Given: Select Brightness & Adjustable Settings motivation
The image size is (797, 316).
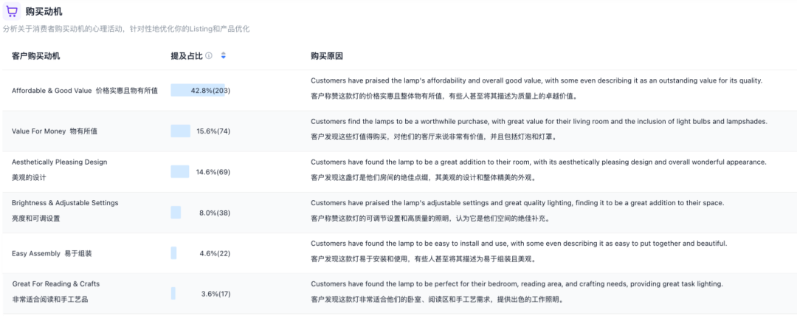Looking at the screenshot, I should (x=65, y=203).
